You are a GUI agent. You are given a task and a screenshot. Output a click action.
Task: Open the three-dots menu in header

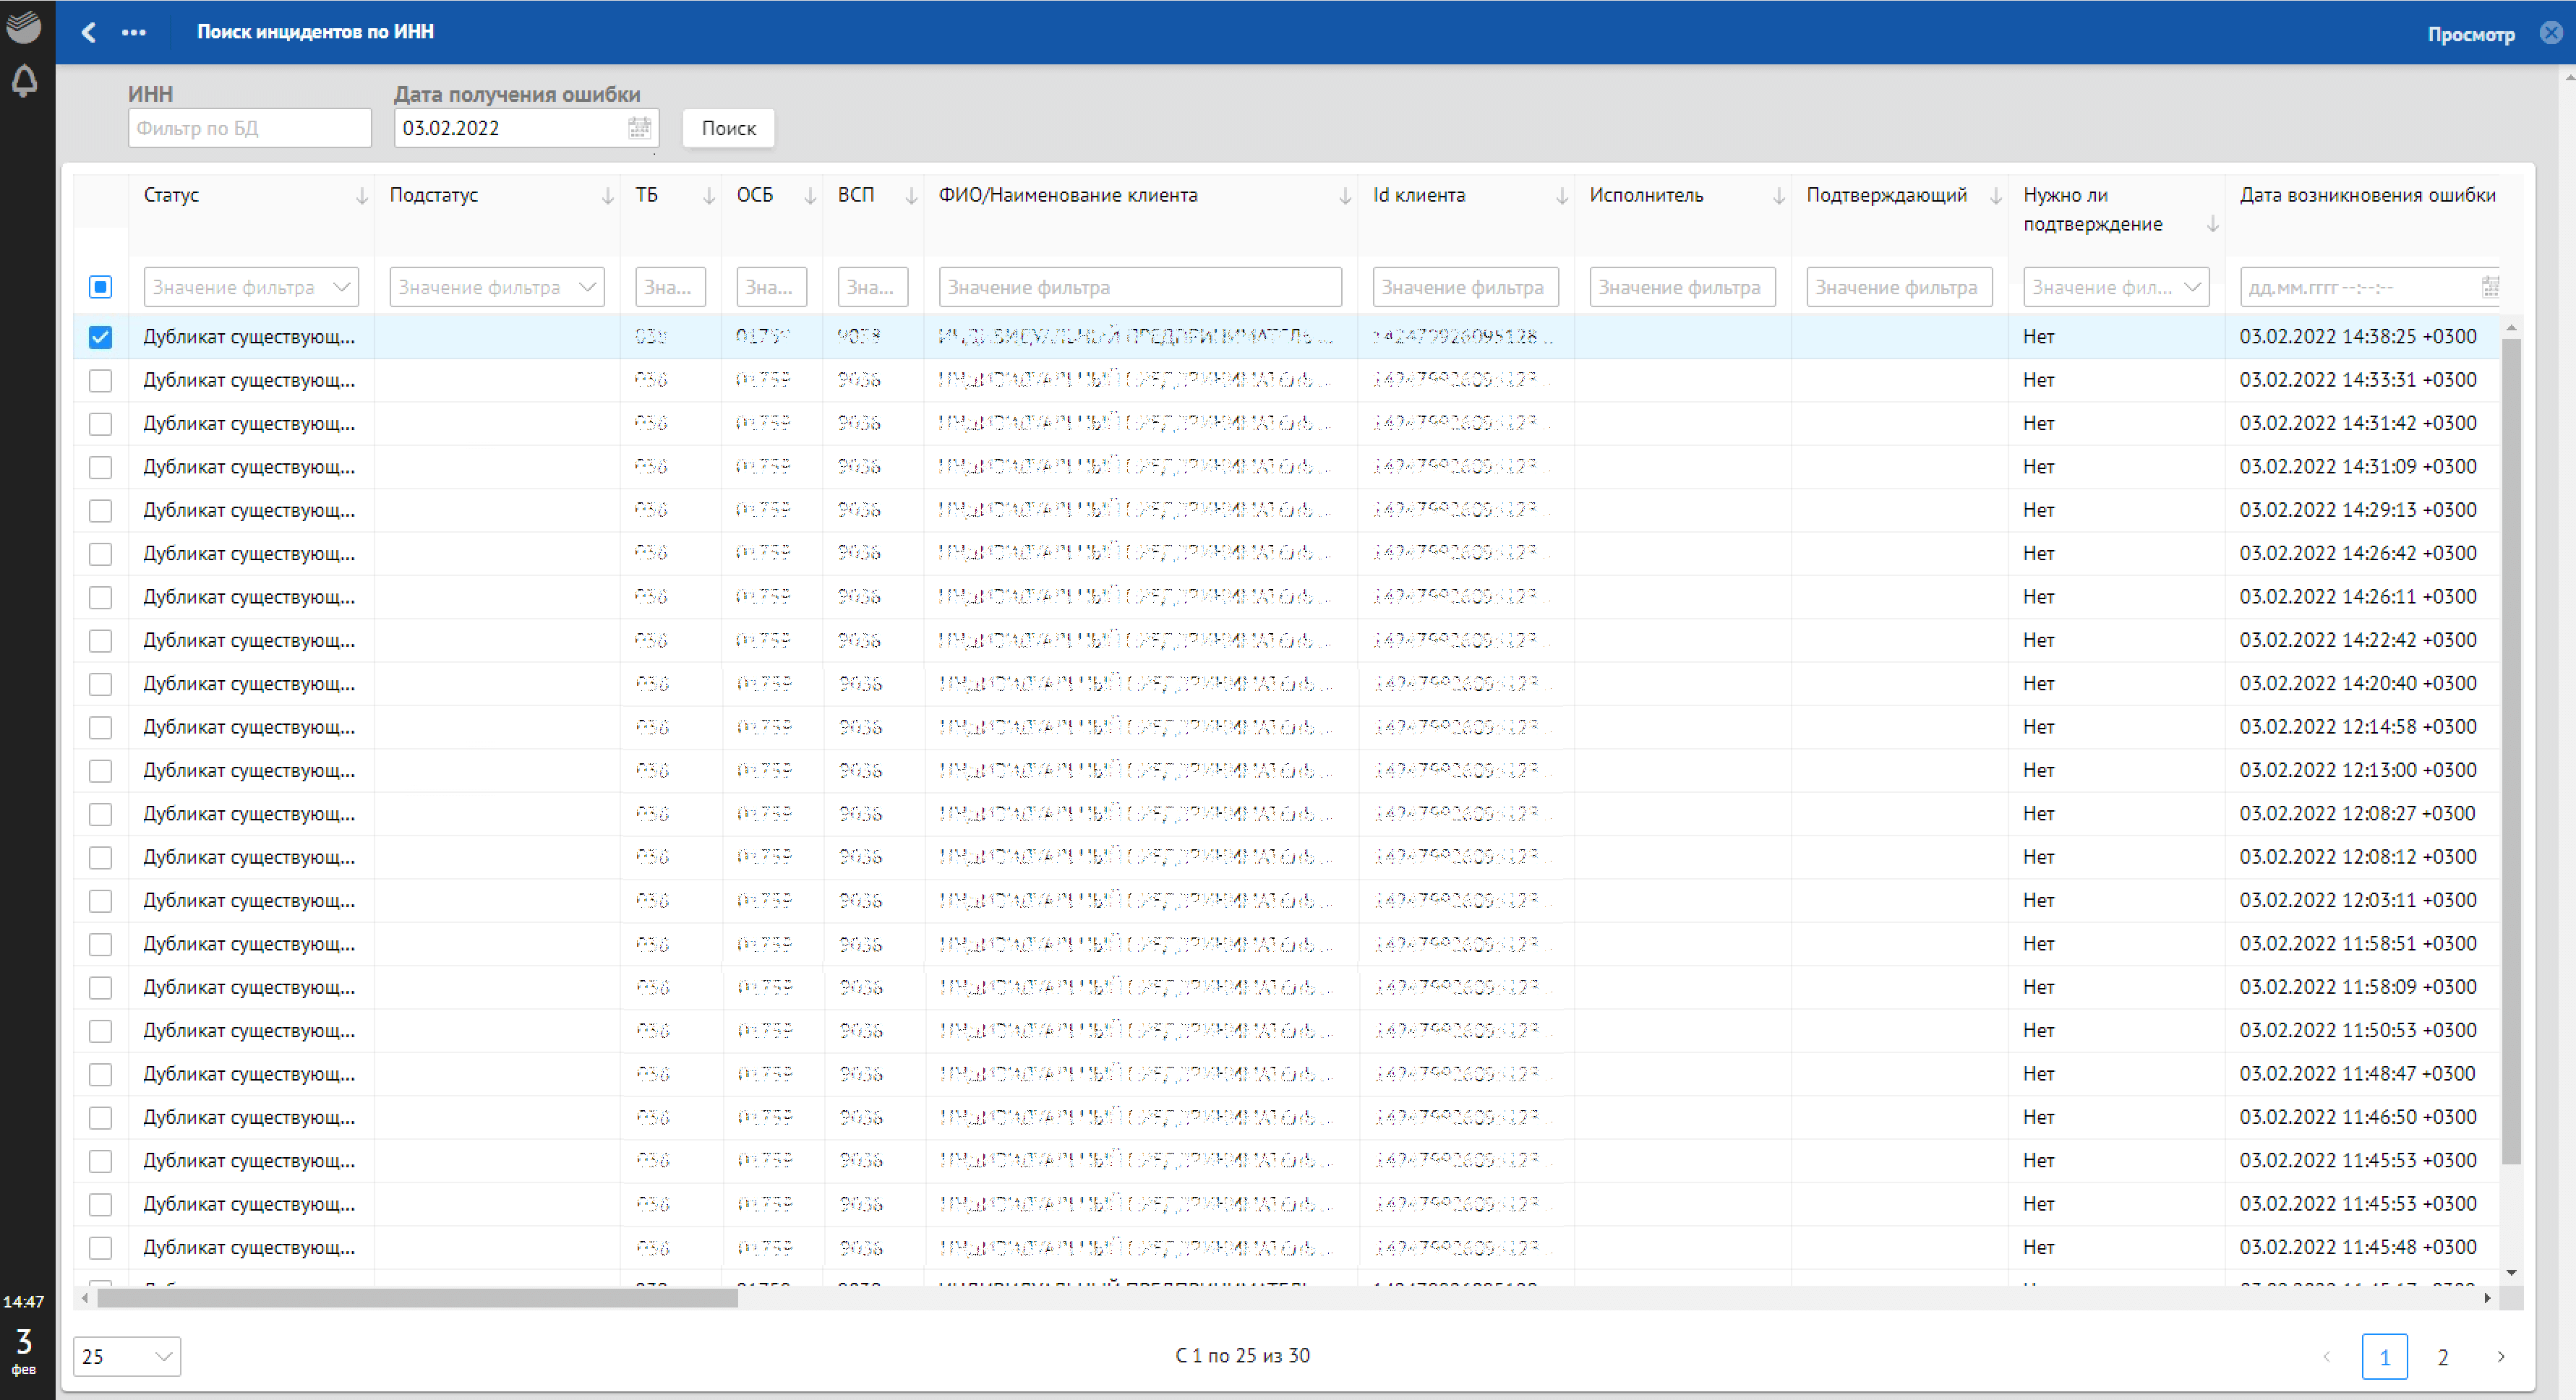click(x=134, y=32)
